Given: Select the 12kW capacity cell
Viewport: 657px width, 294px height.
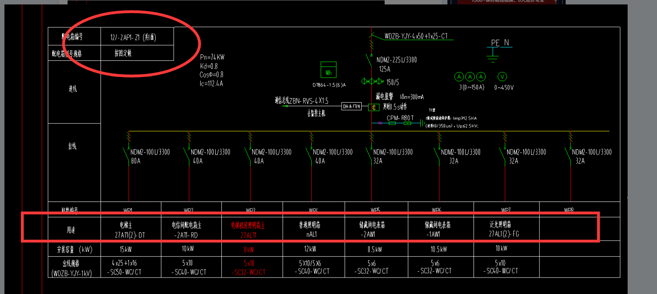Looking at the screenshot, I should [x=314, y=249].
